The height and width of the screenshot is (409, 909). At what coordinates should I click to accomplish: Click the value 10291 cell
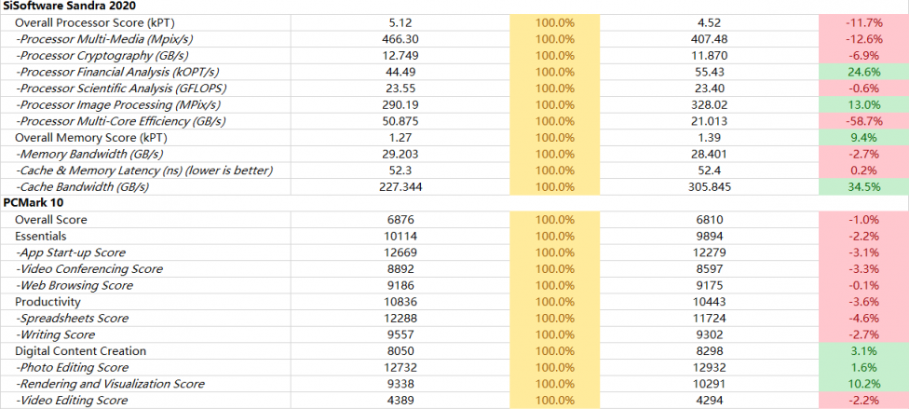pos(710,384)
